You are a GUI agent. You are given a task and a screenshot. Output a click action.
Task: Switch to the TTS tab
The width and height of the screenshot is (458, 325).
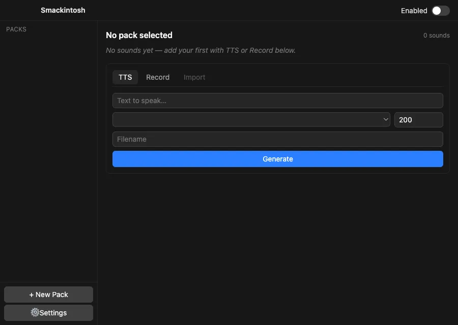(x=125, y=77)
